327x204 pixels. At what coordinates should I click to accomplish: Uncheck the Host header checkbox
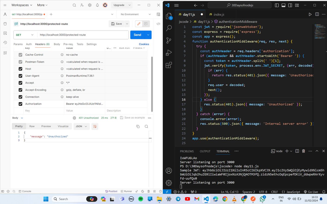[x=20, y=69]
